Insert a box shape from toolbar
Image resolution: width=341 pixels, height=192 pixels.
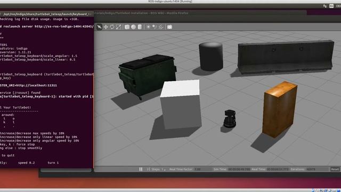(127, 27)
